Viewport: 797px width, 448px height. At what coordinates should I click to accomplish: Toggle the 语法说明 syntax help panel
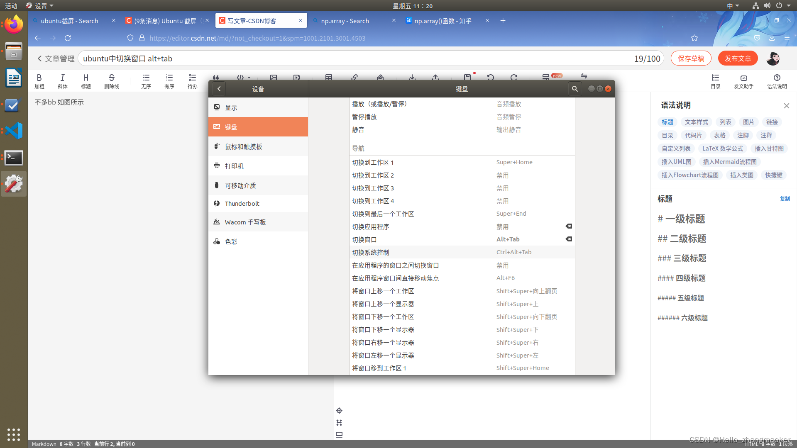click(777, 81)
